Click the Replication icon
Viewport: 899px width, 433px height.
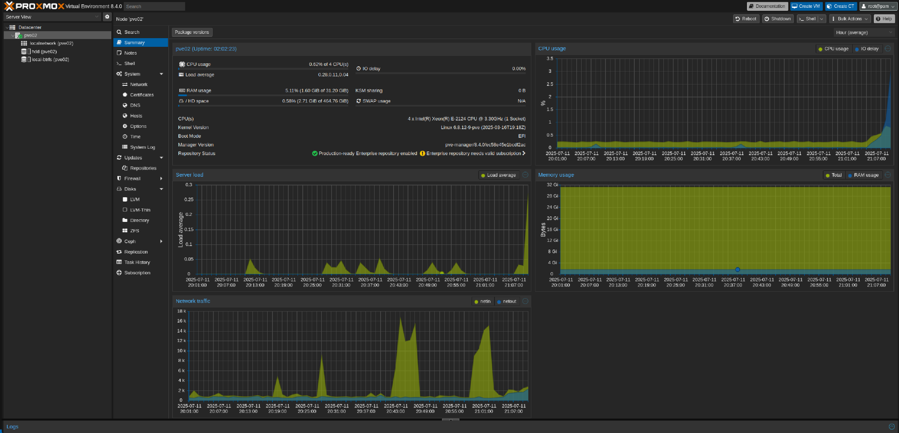[x=119, y=252]
